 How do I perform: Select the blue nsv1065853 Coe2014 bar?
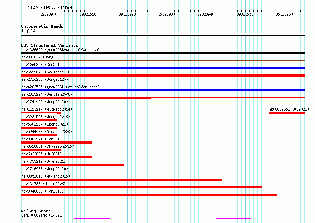[163, 68]
